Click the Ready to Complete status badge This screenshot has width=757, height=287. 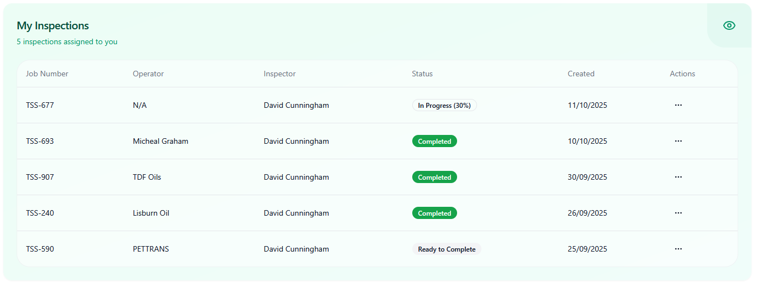[447, 249]
